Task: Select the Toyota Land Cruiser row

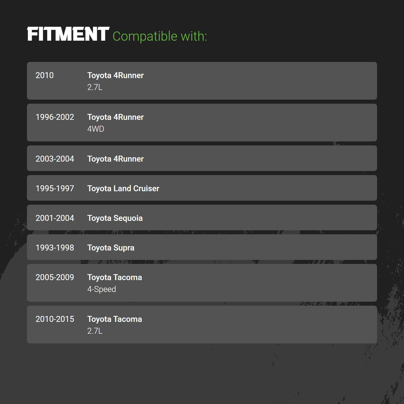Action: (x=202, y=188)
